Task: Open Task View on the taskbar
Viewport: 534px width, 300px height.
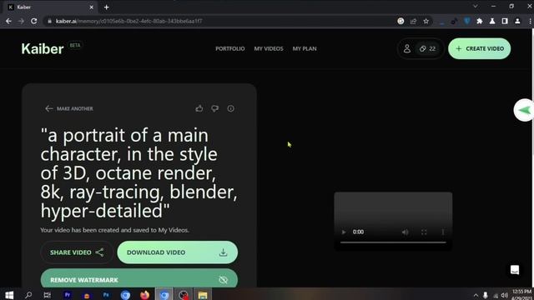Action: (48, 295)
